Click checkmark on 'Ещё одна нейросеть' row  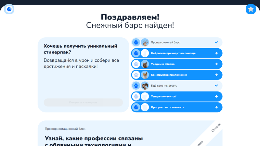[x=216, y=86]
